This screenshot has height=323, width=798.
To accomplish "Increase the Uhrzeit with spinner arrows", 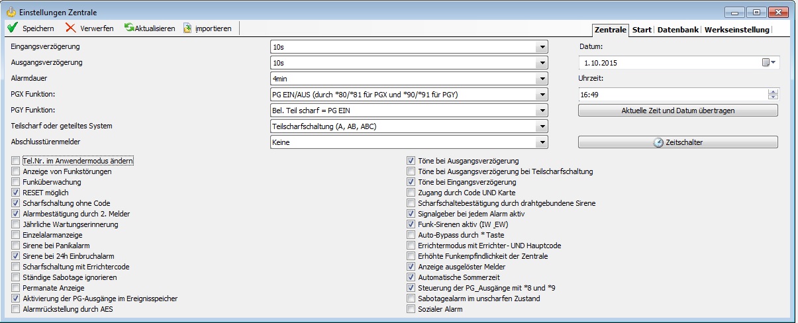I will 772,92.
